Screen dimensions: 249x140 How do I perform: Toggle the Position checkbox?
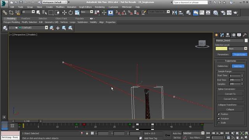coord(219,114)
